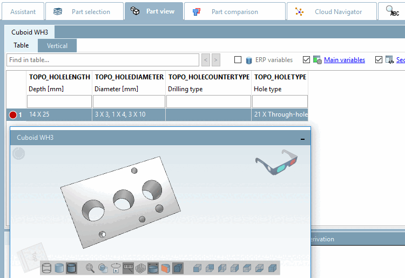Click the 3D anaglyph glasses icon

click(x=276, y=162)
